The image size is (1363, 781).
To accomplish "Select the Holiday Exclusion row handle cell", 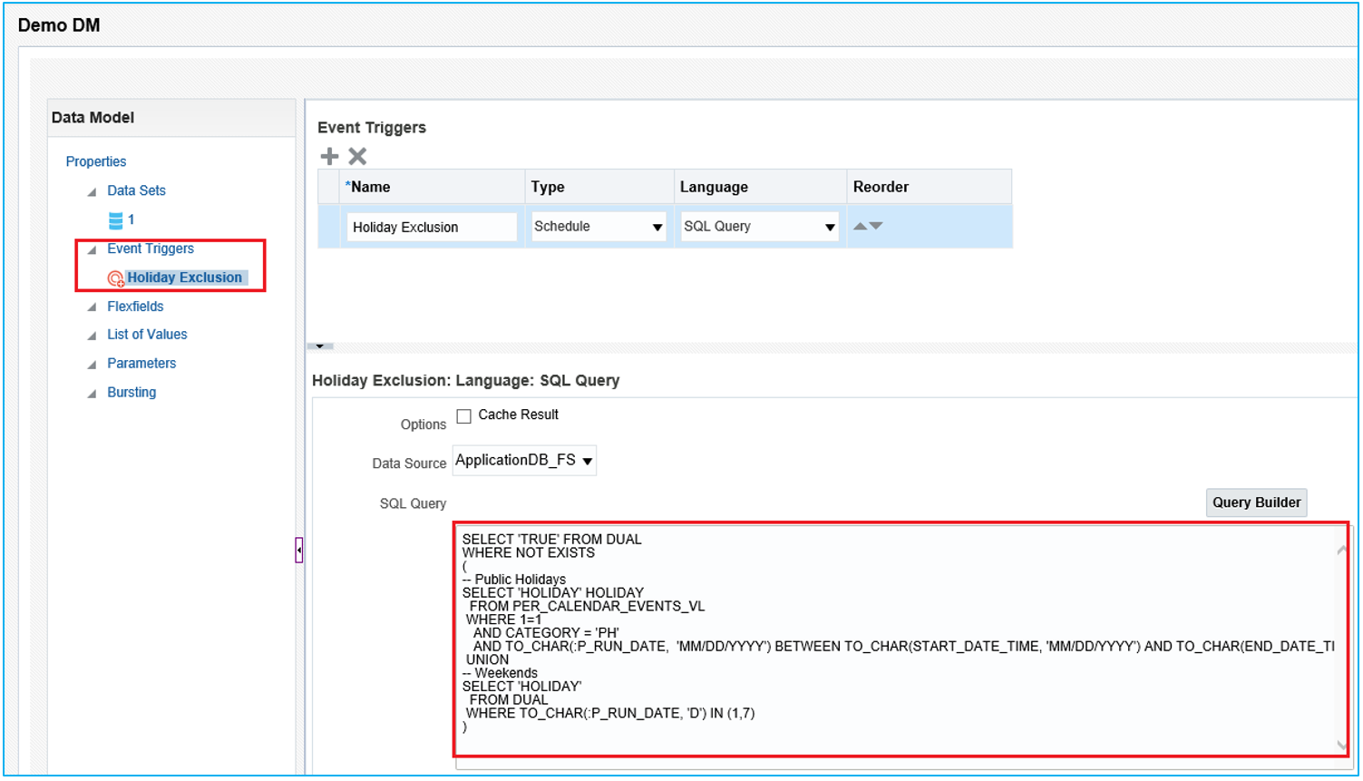I will 329,227.
